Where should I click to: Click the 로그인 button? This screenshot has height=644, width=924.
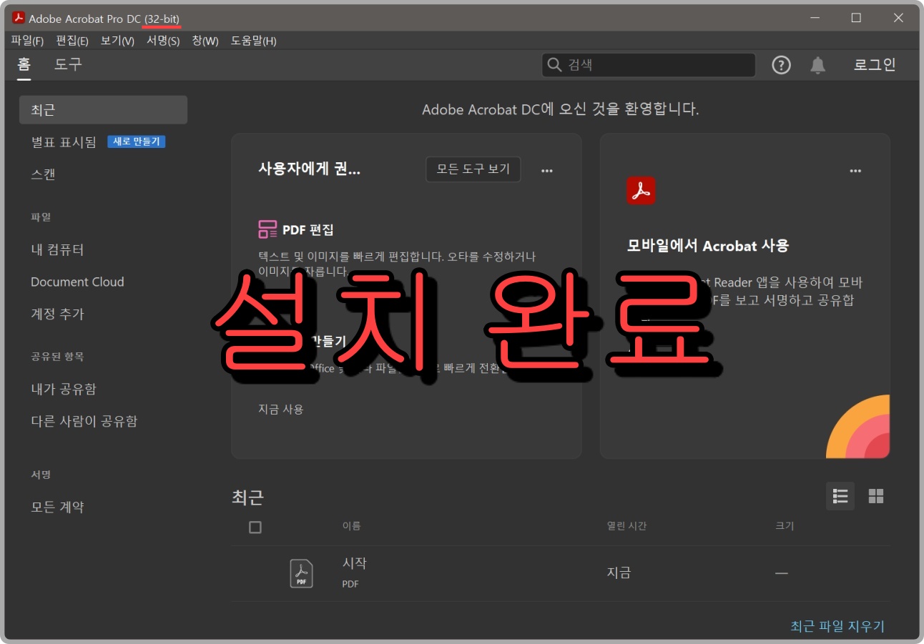pos(874,65)
